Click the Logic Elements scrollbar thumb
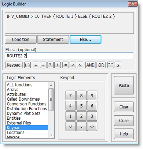 tap(51, 100)
